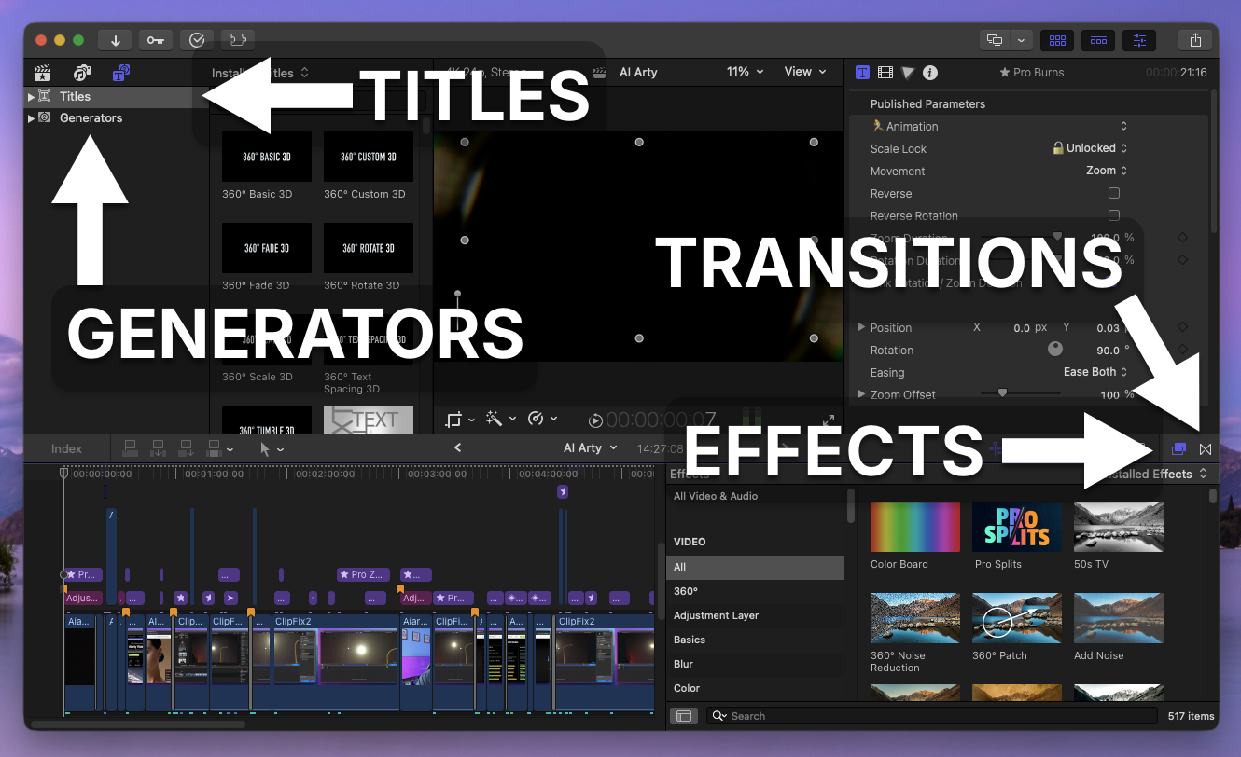Enable the Reverse Rotation checkbox
Screen dimensions: 1241x757
point(1113,215)
